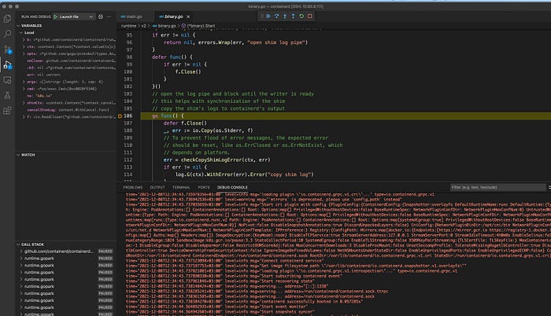Click the runtime breadcrumb

click(x=128, y=26)
